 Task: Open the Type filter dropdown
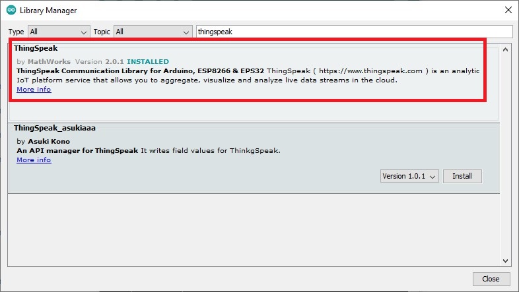(59, 32)
